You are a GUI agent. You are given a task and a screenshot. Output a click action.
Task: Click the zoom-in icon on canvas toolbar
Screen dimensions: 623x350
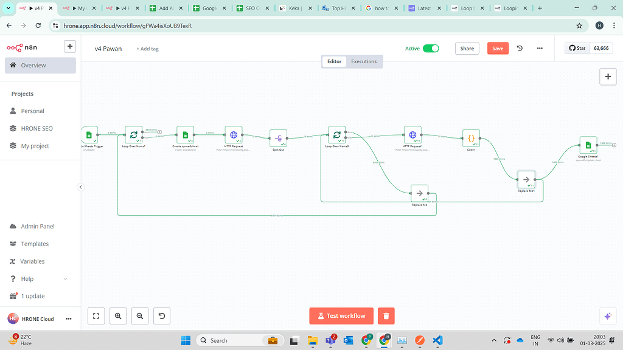118,315
